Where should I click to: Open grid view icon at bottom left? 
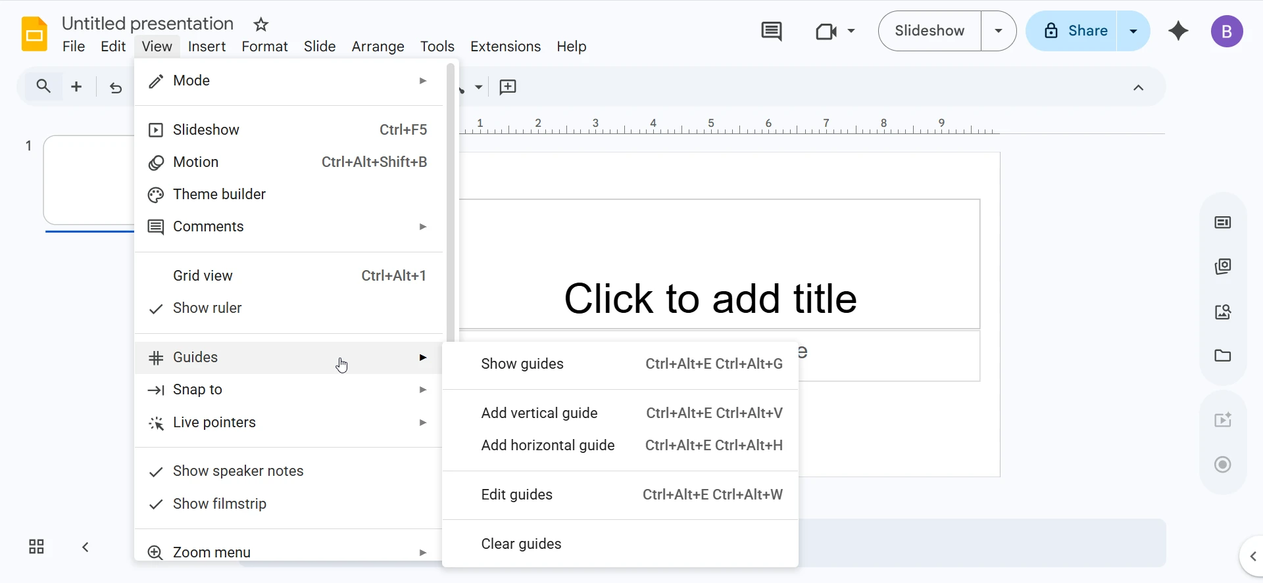point(36,547)
